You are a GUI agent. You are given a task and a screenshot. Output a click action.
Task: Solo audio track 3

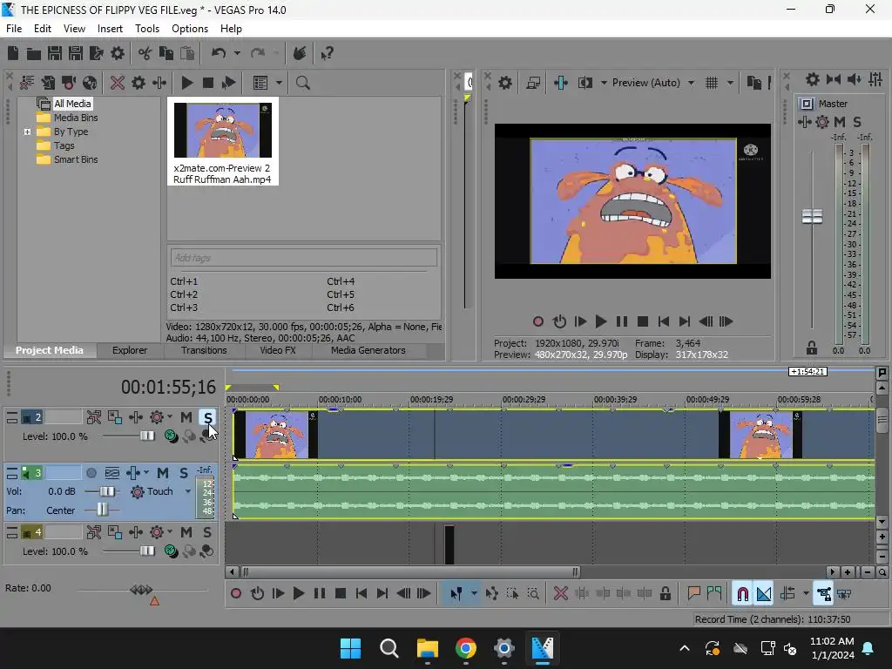click(183, 473)
